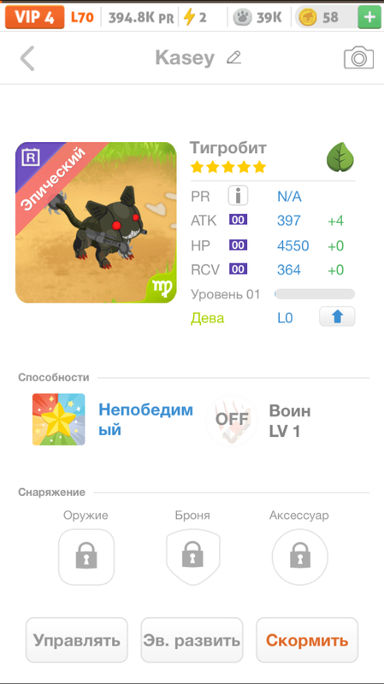Tap the Управлять button
This screenshot has height=684, width=384.
(77, 640)
